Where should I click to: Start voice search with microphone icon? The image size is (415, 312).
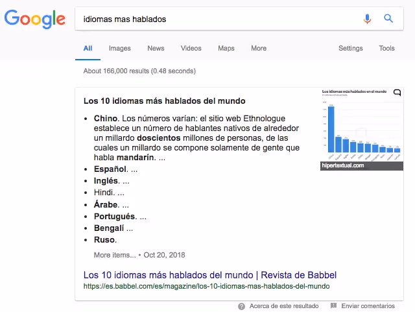click(367, 19)
